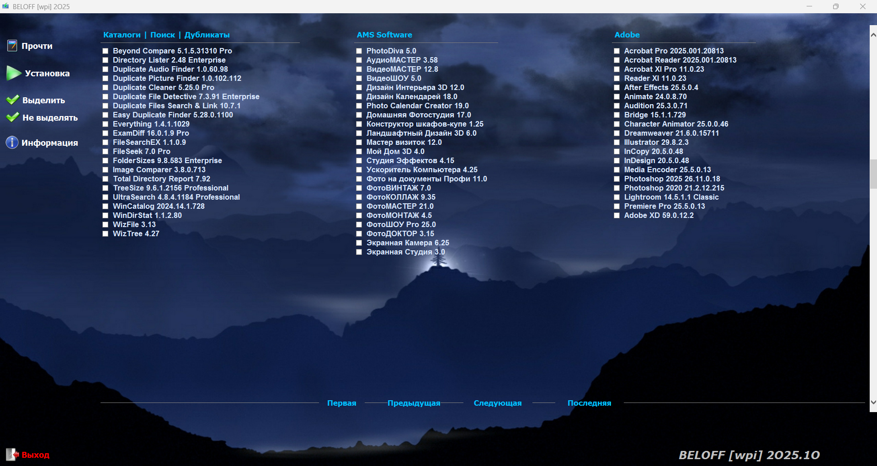The width and height of the screenshot is (877, 466).
Task: Click the Adobe category heading
Action: (627, 35)
